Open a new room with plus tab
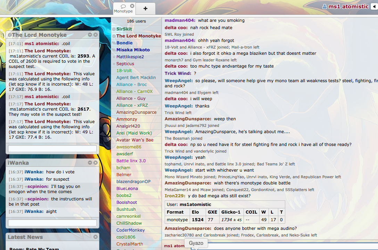The width and height of the screenshot is (378, 250). 145,9
